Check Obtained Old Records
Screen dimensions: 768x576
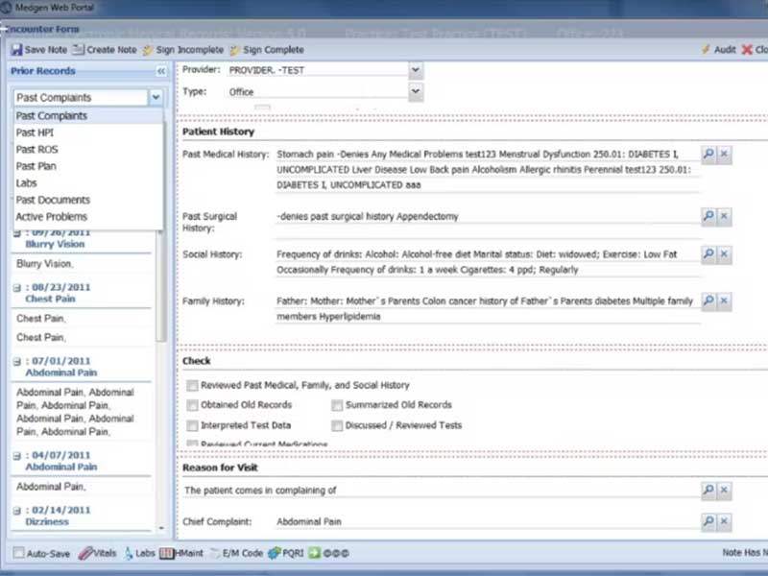click(193, 406)
